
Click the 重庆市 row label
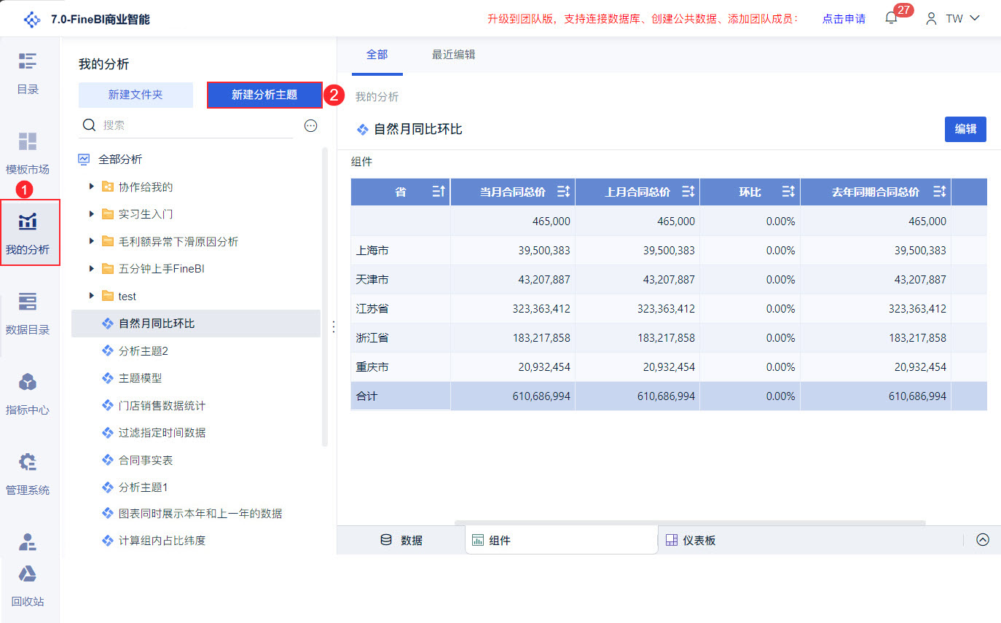pos(372,367)
